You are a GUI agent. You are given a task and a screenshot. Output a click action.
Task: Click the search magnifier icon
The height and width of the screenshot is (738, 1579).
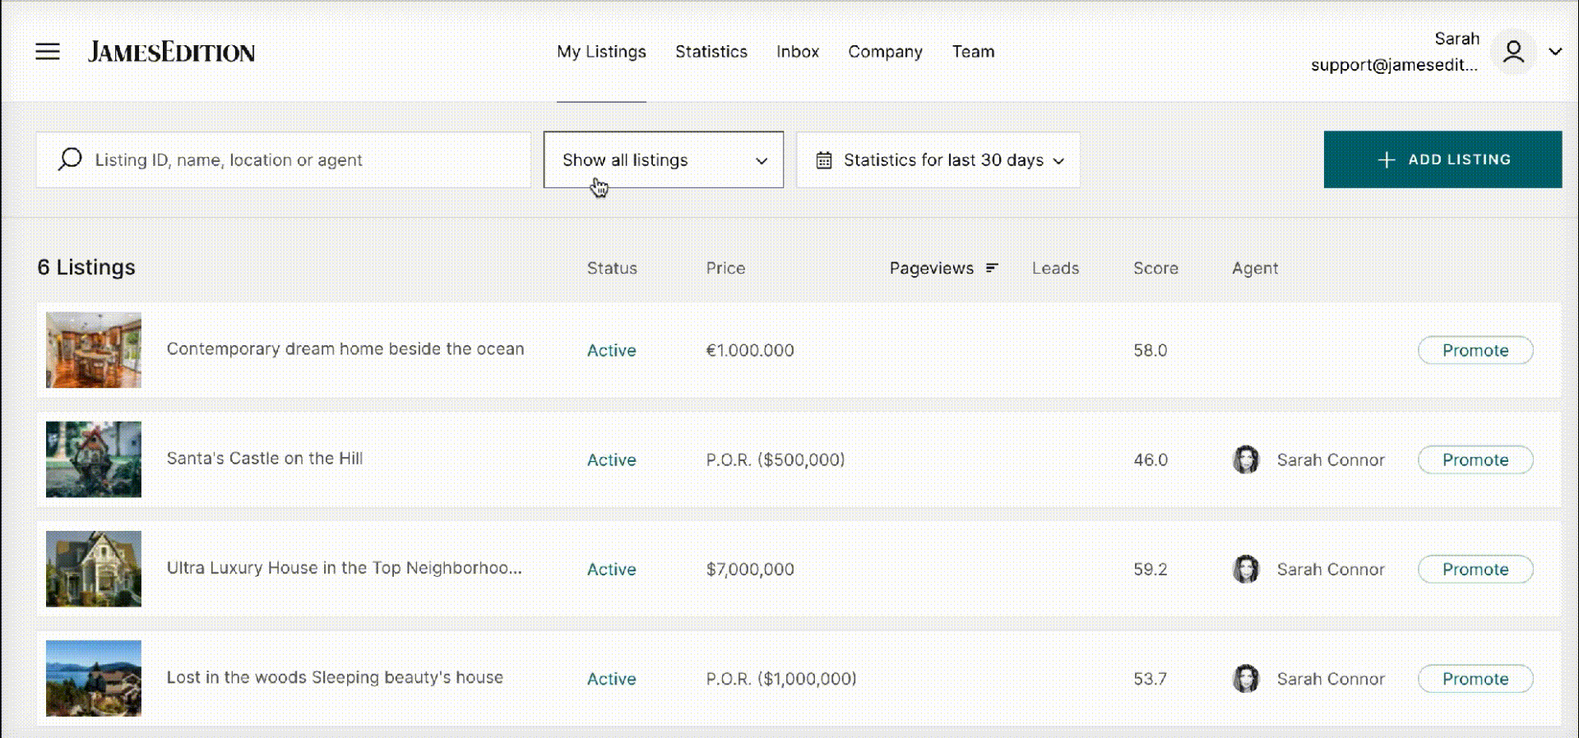[70, 159]
